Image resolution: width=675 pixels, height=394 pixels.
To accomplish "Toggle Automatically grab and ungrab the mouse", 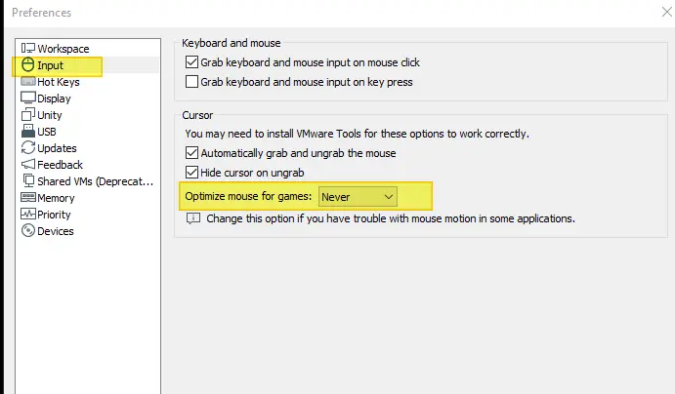I will (x=191, y=153).
